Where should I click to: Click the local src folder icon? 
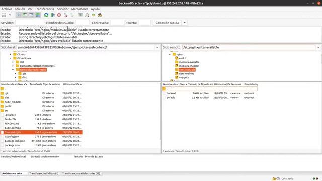coord(2,111)
